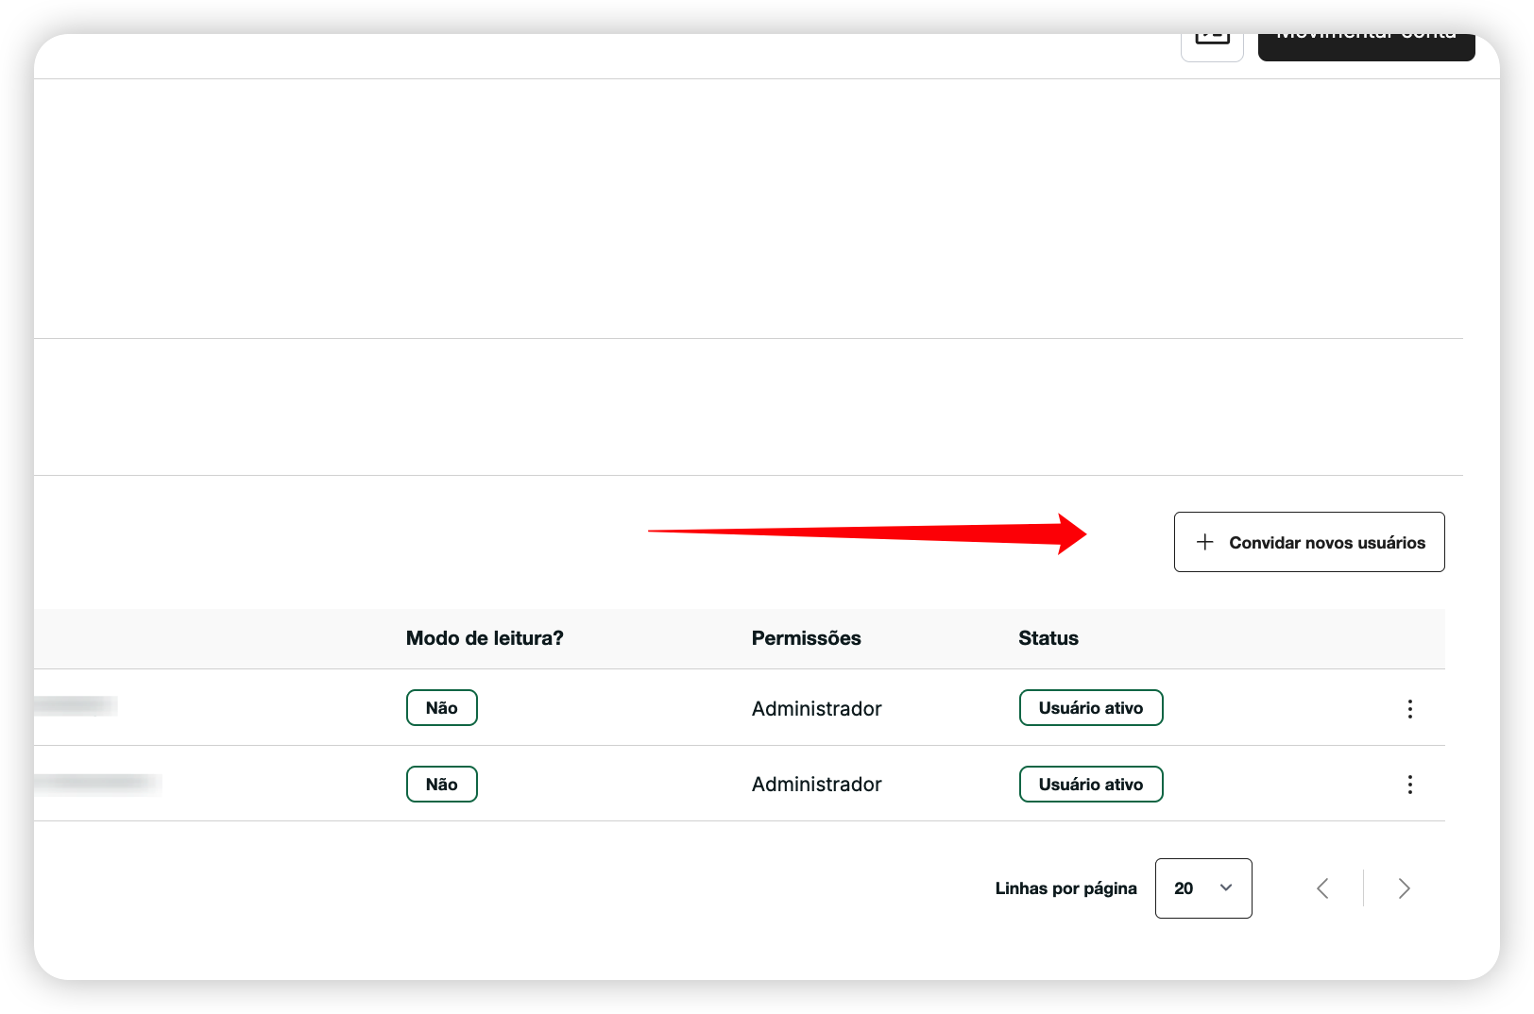Click the Modo de leitura? column header

click(x=485, y=638)
